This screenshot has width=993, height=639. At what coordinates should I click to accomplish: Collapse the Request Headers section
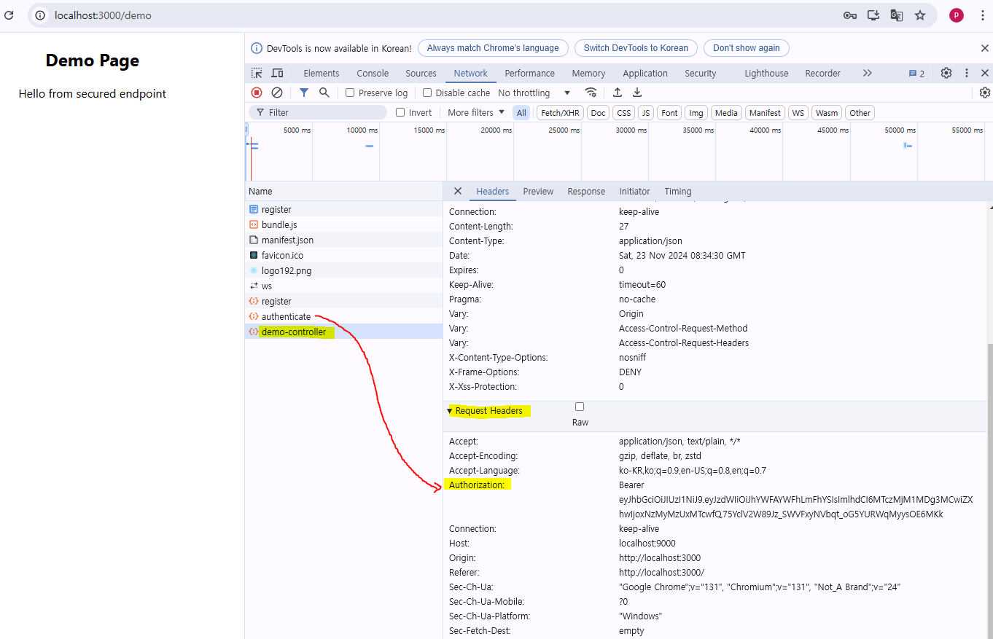[x=450, y=411]
